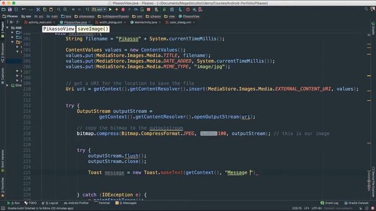Close the activity_main.xml tab

point(54,22)
